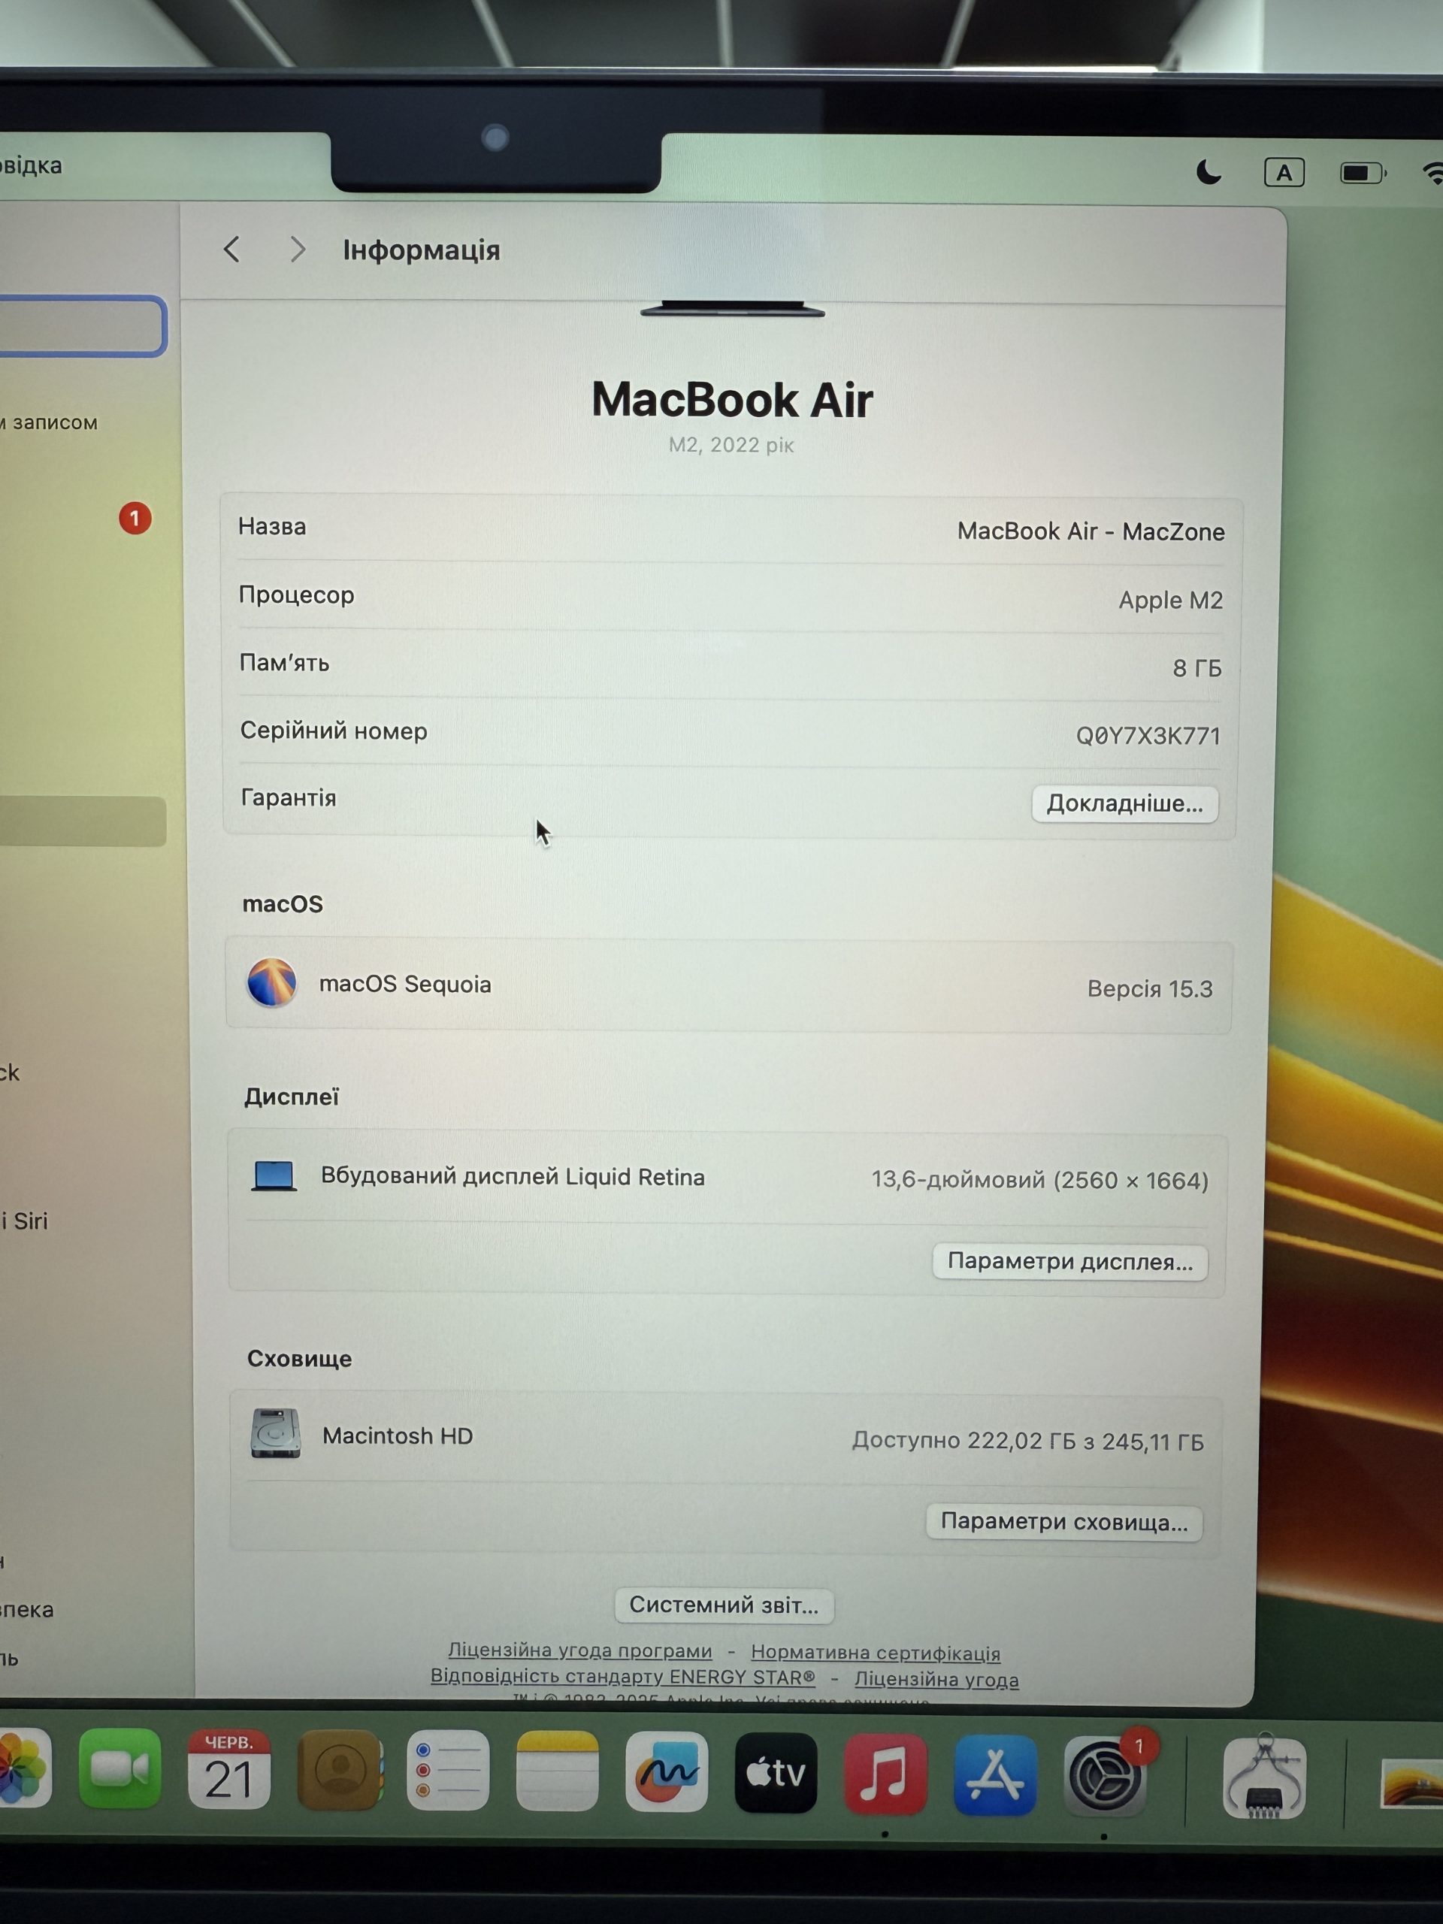Focus the sidebar search field
Screen dimensions: 1443x1924
(83, 326)
